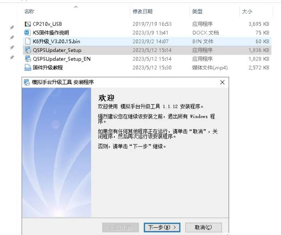
Task: Sort files by the 修改日期 column header
Action: [143, 12]
